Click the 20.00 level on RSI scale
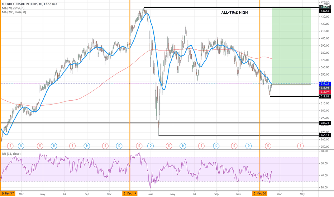The image size is (334, 197). 324,187
